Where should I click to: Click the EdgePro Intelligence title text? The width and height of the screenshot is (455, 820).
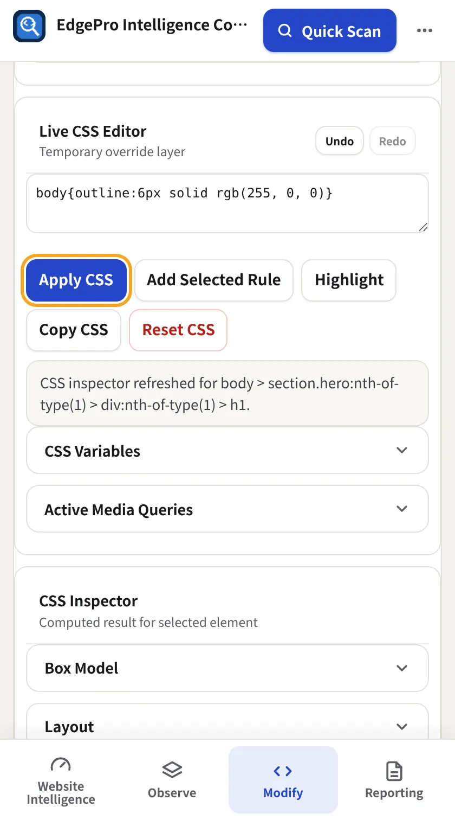[152, 25]
